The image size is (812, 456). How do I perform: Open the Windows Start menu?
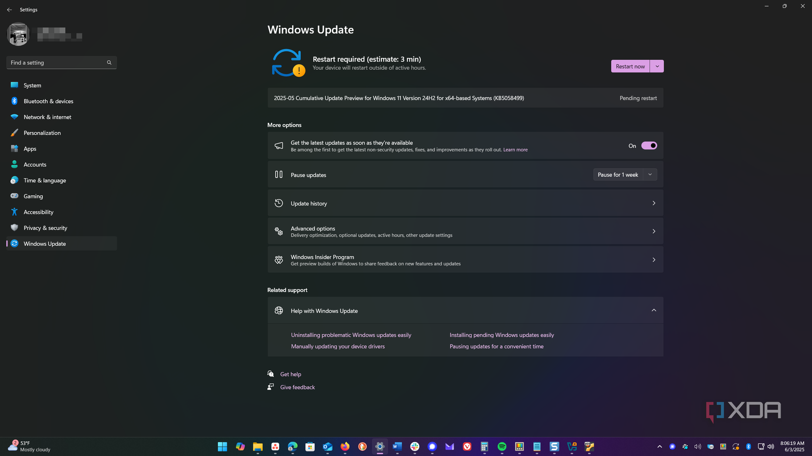(222, 446)
